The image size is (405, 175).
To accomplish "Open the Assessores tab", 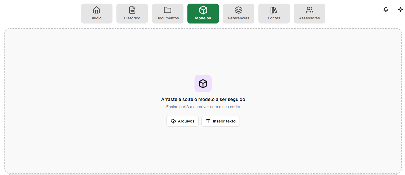I will 309,14.
